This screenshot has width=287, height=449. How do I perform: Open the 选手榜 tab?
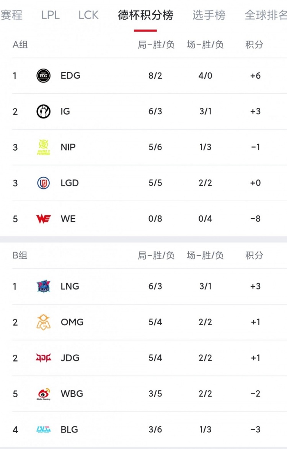coord(209,15)
